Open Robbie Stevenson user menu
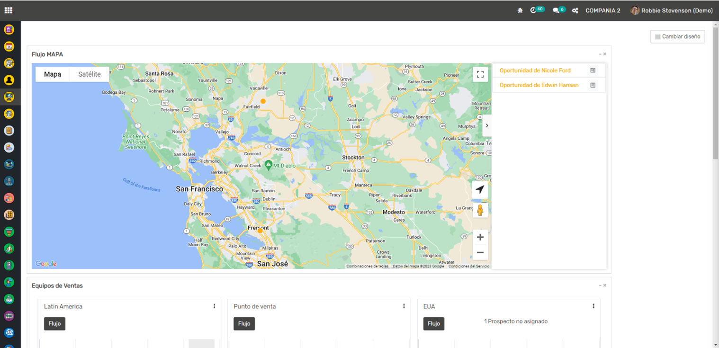The image size is (719, 348). coord(672,10)
